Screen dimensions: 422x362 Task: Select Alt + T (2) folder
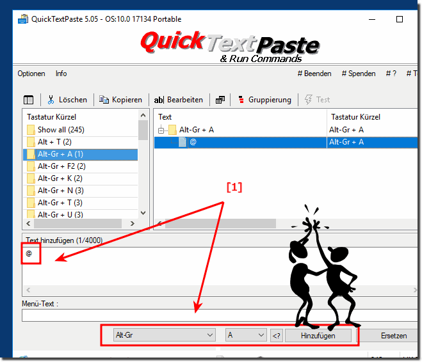[x=81, y=142]
